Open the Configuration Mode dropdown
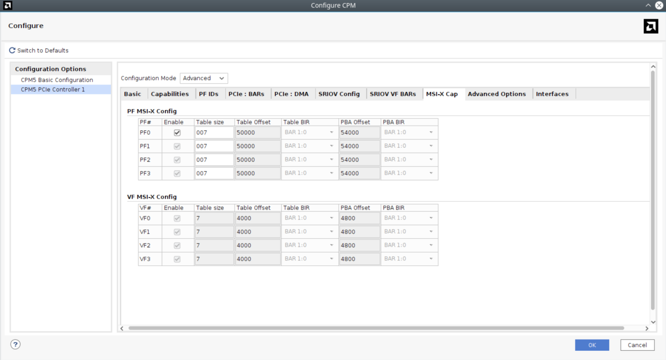 204,78
